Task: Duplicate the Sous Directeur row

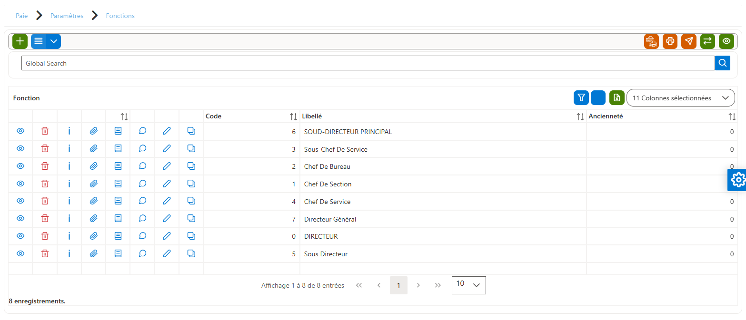Action: (x=191, y=253)
